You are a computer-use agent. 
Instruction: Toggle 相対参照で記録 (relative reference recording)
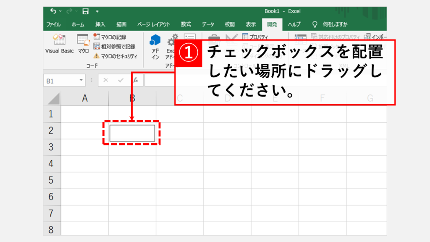[114, 46]
